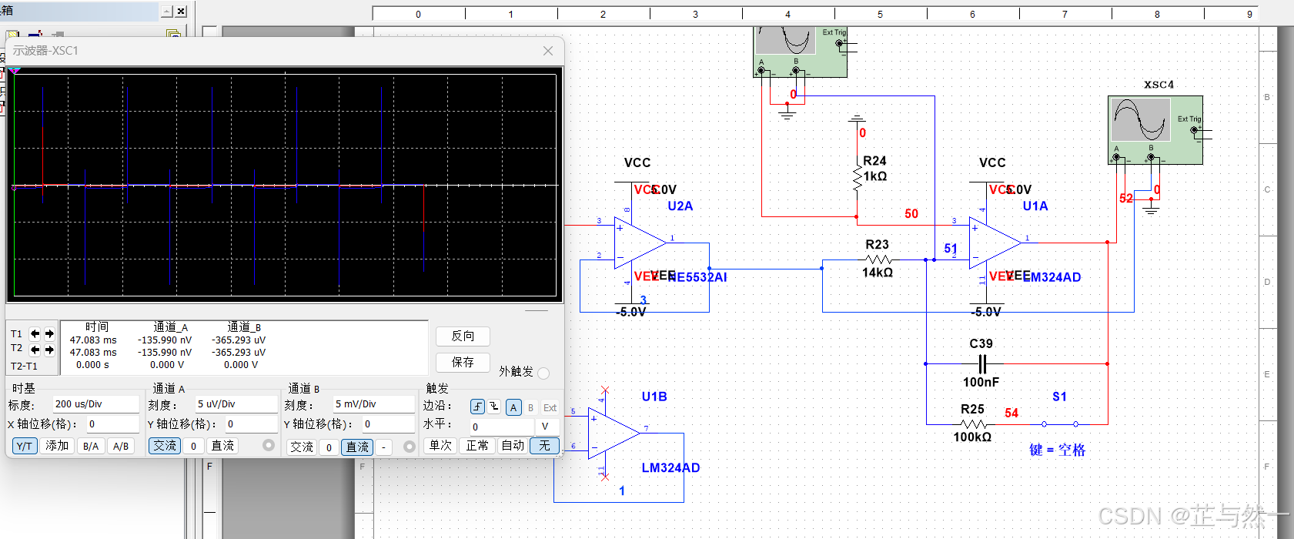Enable the 外触发 external trigger radio button

pos(543,373)
